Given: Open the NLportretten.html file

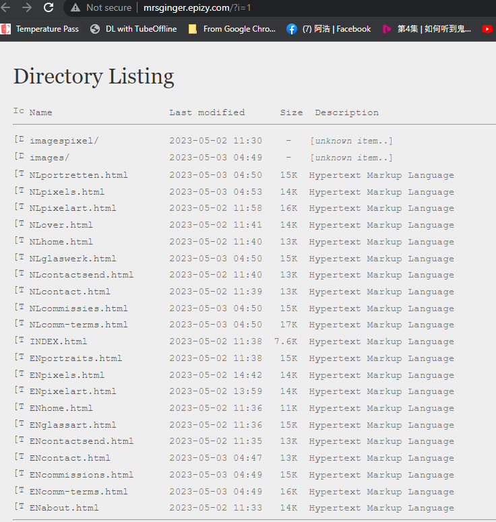Looking at the screenshot, I should click(x=78, y=175).
